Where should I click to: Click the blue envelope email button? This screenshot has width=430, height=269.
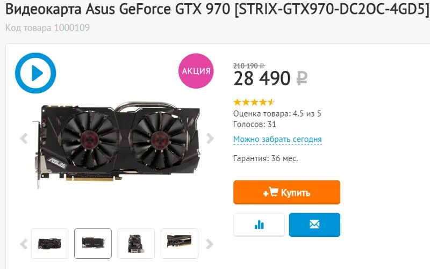(314, 224)
